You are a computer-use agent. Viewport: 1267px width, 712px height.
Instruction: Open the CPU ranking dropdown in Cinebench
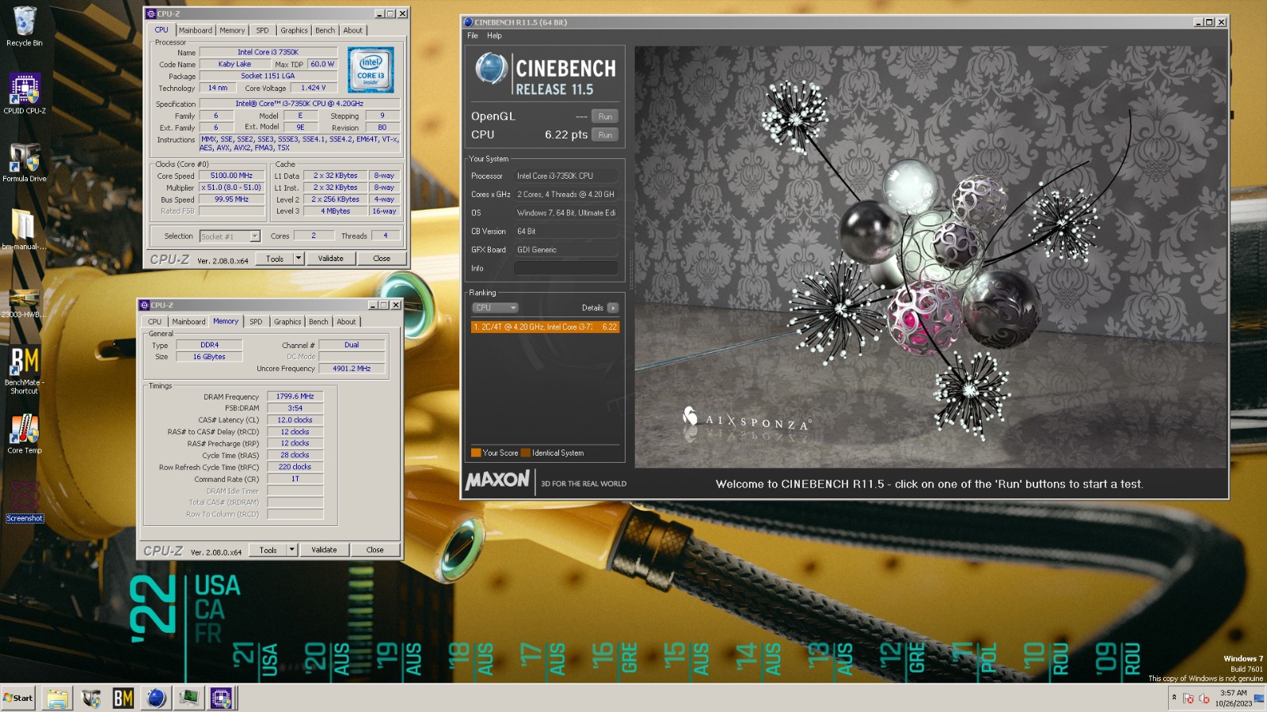click(x=495, y=308)
